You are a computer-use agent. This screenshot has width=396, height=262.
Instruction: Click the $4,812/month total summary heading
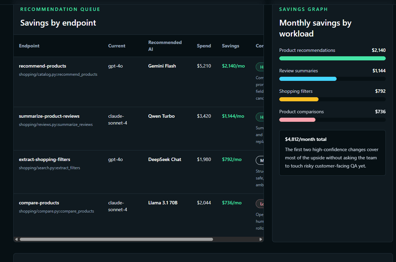[306, 139]
